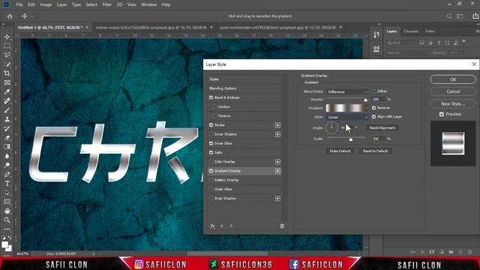Toggle the Stroke effect checkbox
The width and height of the screenshot is (480, 270).
(211, 125)
